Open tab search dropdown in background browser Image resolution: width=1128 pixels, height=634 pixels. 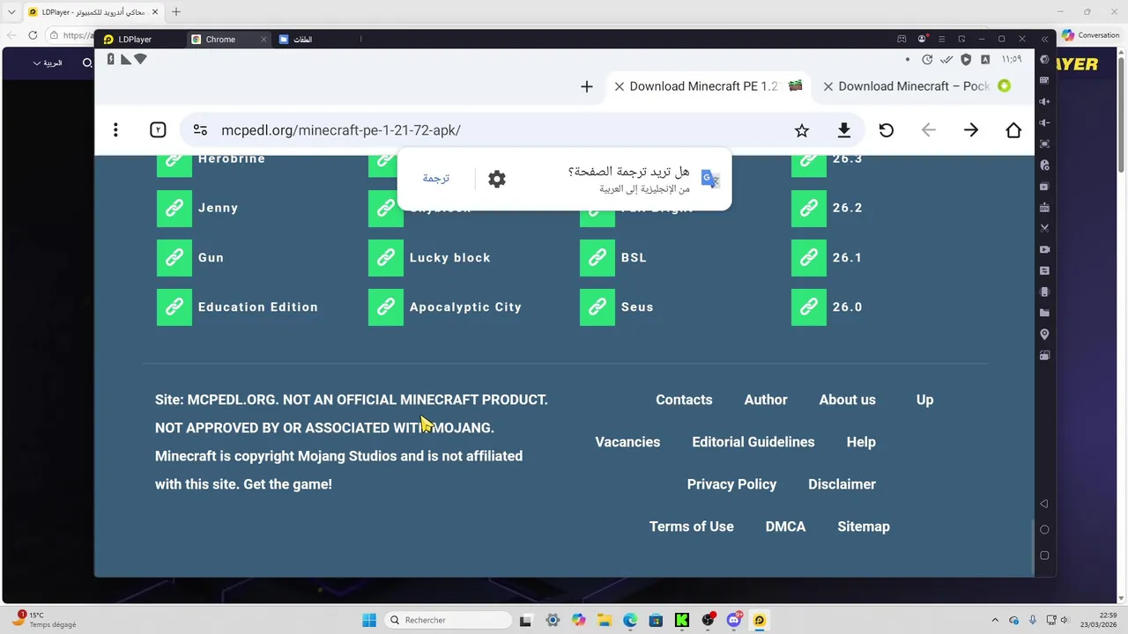(11, 12)
